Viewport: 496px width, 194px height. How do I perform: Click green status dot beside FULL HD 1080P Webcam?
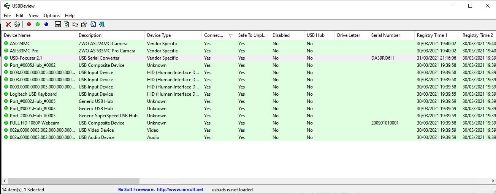tap(6, 123)
